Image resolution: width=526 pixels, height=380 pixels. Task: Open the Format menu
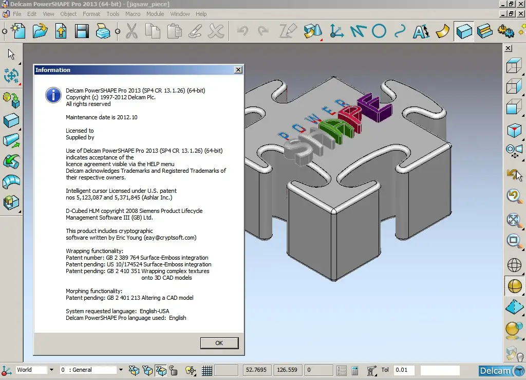pos(91,14)
